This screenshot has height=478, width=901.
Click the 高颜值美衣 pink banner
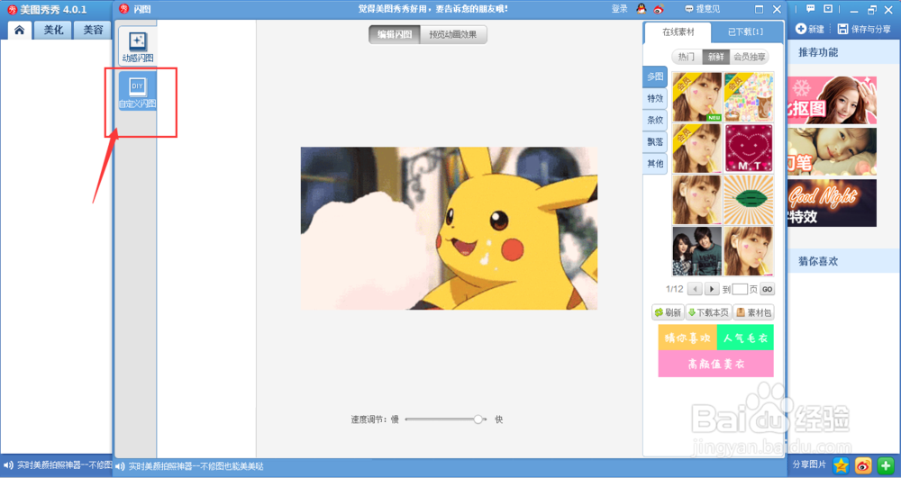(716, 364)
